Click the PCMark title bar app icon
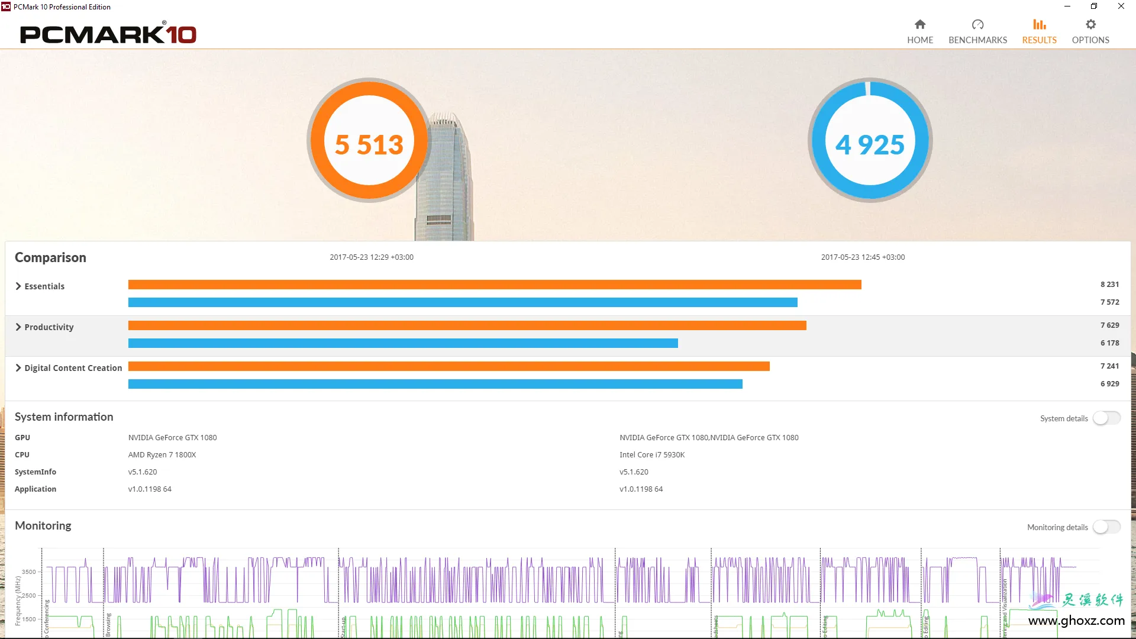The image size is (1136, 639). 6,7
